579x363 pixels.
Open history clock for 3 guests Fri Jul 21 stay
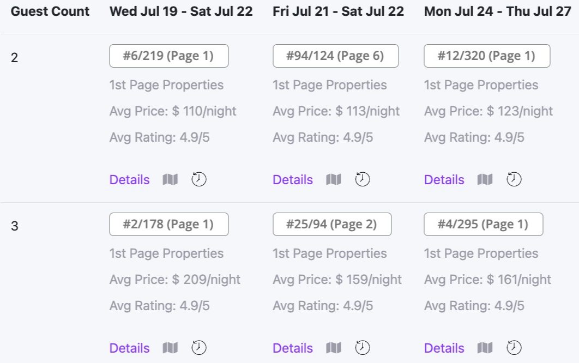(363, 348)
